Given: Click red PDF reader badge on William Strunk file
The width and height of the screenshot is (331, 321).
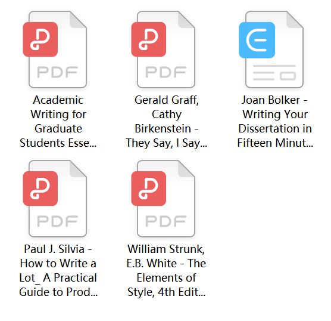Looking at the screenshot, I should [x=149, y=189].
